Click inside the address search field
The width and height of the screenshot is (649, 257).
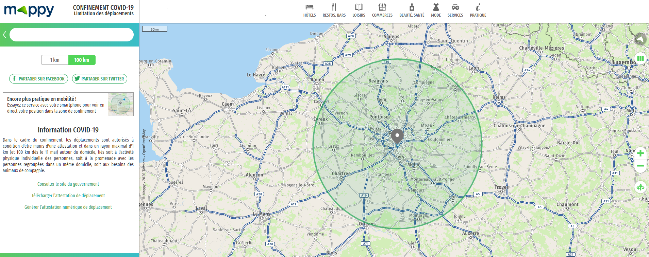point(71,35)
